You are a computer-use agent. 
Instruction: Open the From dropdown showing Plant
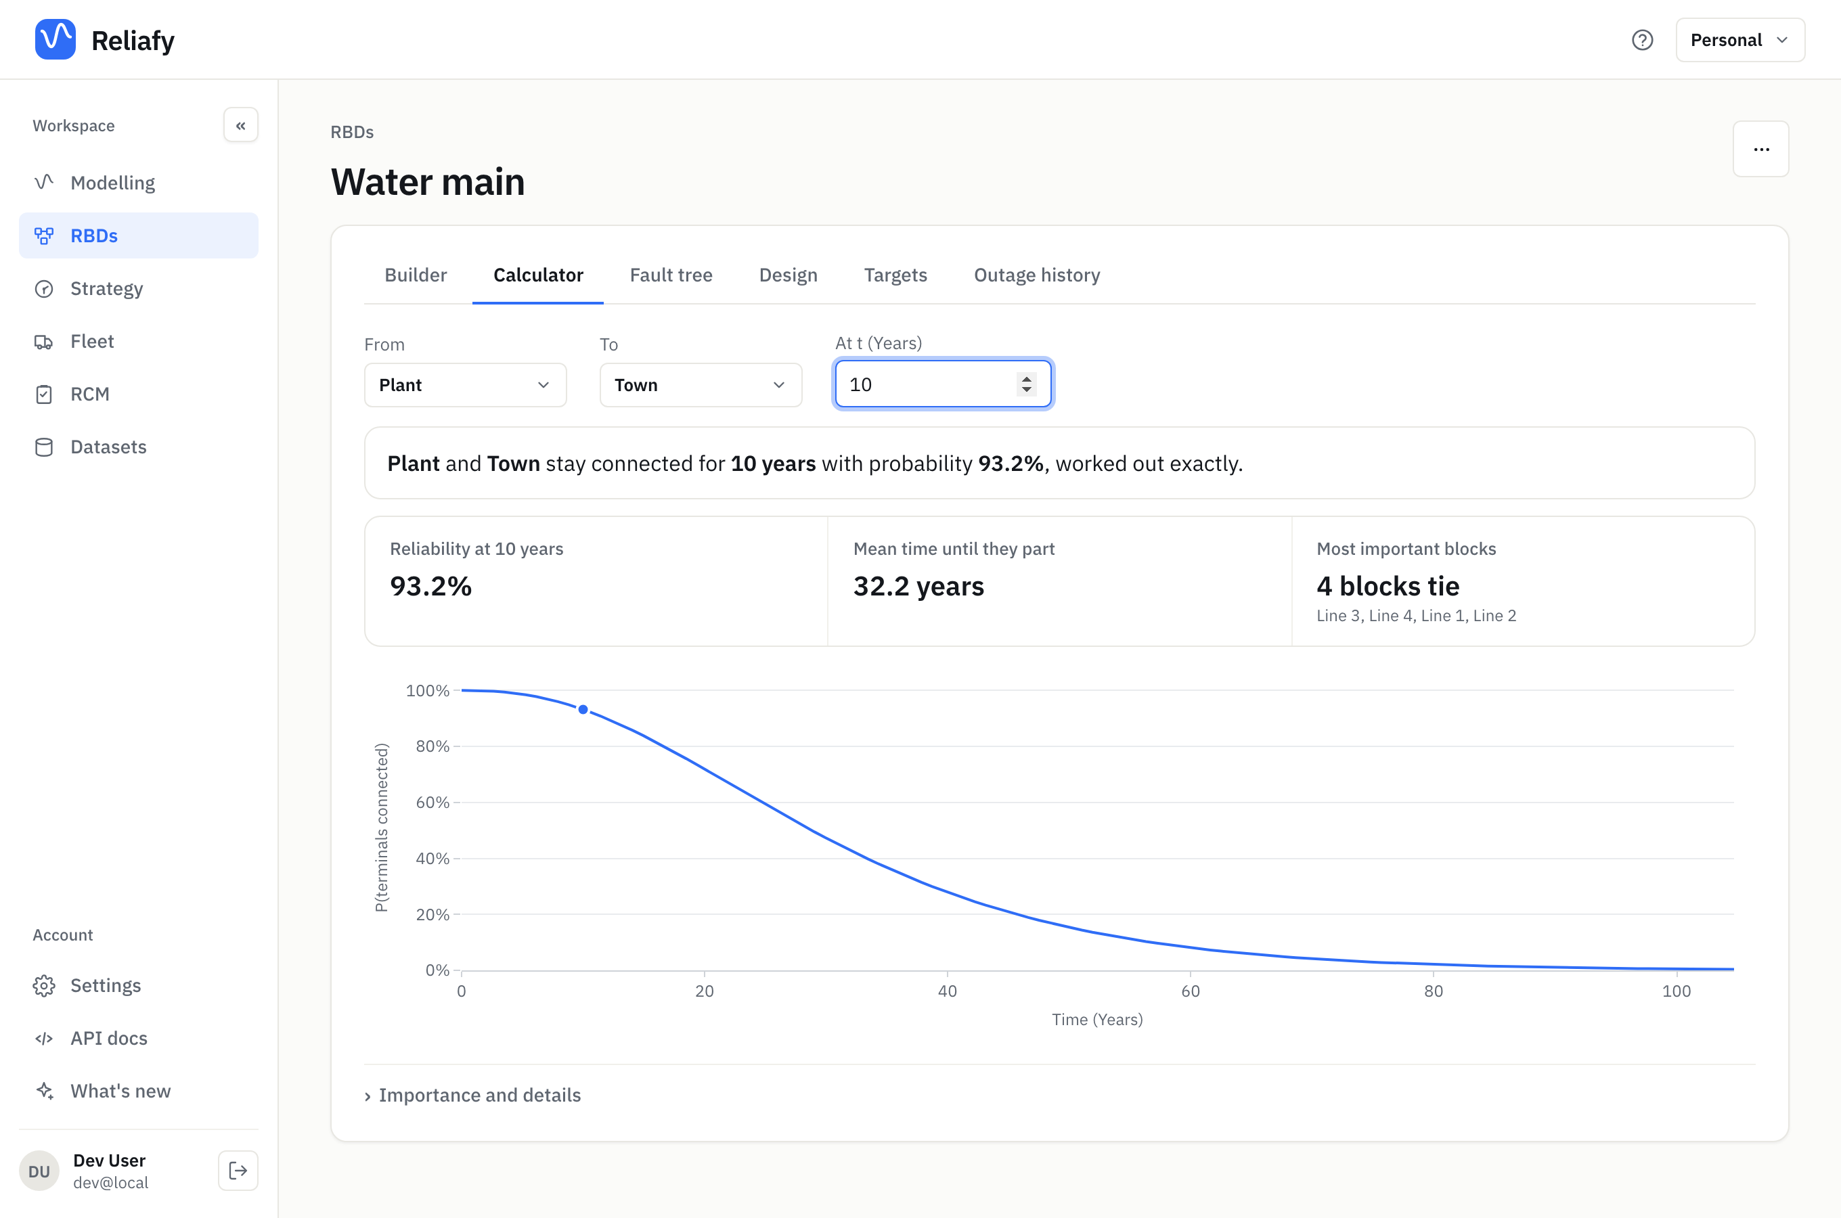point(465,384)
